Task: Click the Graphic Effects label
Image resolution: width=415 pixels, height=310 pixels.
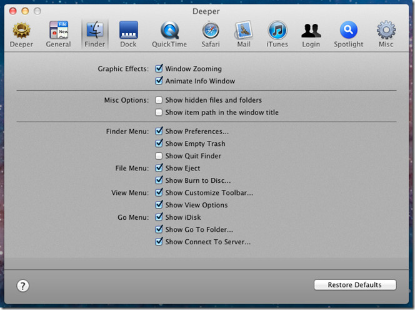Action: click(x=123, y=69)
